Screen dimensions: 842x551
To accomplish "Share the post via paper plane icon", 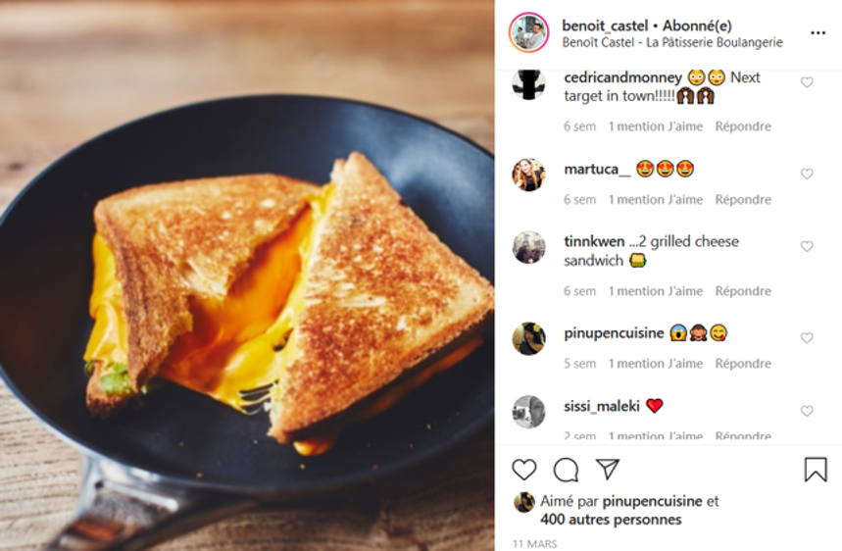I will tap(608, 470).
